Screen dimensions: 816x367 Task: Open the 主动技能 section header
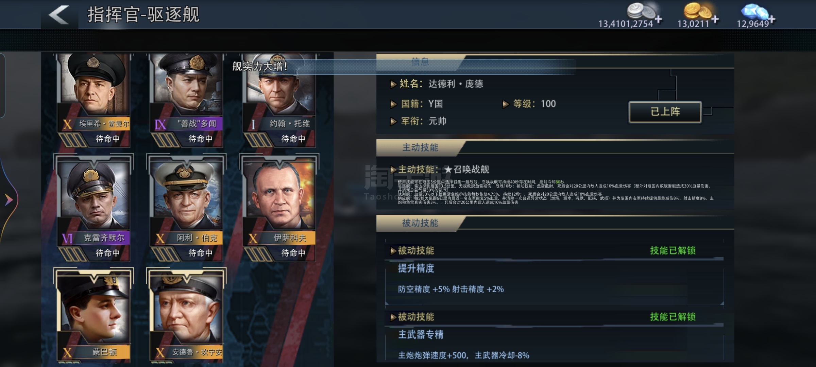420,147
